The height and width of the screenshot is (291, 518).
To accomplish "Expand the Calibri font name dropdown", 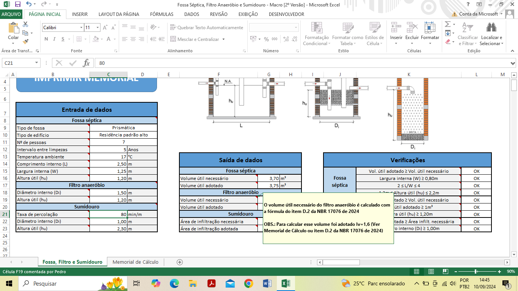I will tap(81, 28).
